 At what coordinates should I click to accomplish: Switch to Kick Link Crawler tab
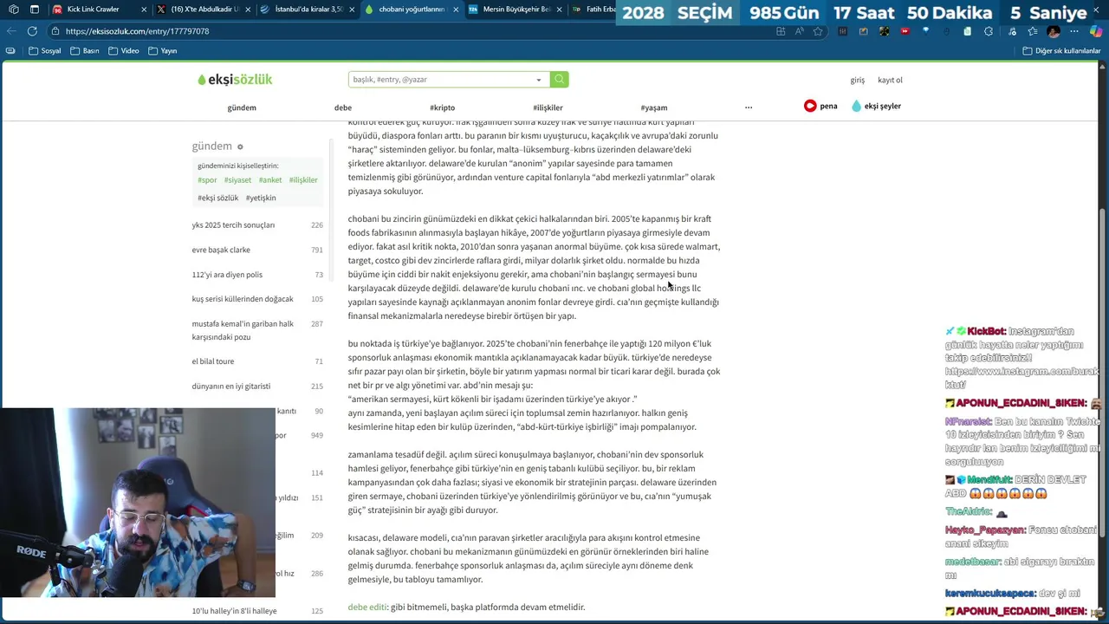tap(94, 10)
